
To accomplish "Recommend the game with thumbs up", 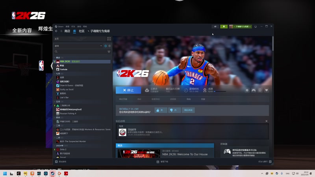I will click(161, 110).
